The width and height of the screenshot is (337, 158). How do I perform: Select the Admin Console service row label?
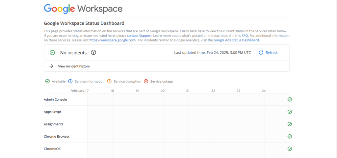[55, 99]
